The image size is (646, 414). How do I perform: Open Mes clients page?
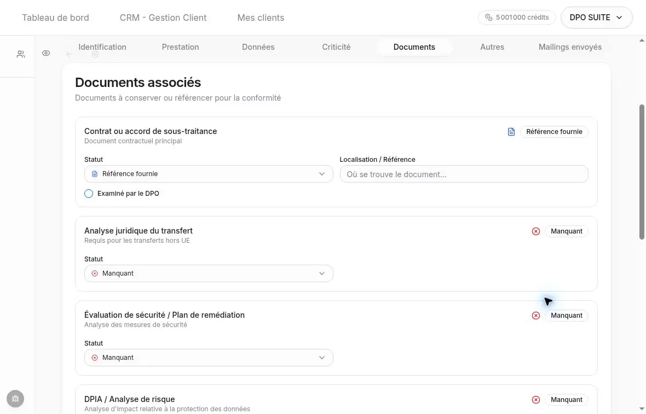point(261,18)
